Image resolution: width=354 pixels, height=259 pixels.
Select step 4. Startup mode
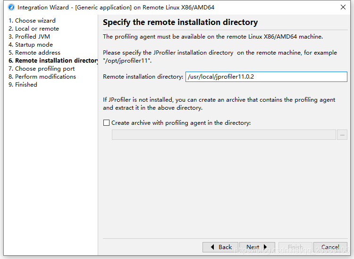click(x=31, y=45)
